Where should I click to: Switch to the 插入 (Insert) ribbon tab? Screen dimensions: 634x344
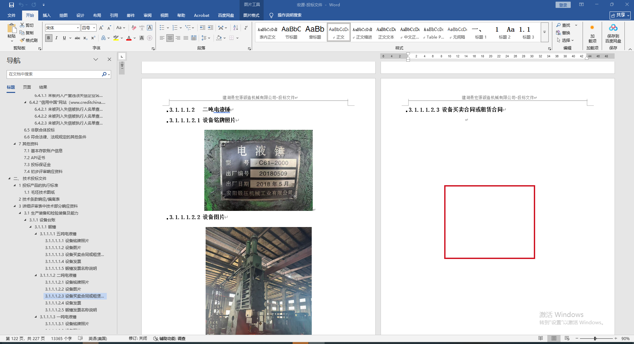(47, 15)
